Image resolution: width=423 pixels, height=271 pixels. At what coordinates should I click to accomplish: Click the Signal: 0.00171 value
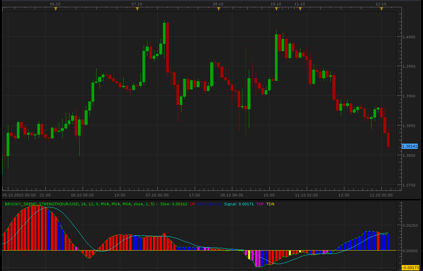click(239, 204)
